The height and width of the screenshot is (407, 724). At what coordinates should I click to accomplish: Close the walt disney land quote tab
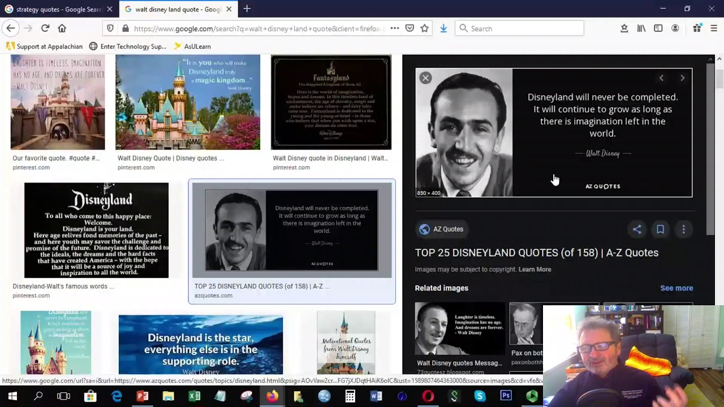coord(229,9)
